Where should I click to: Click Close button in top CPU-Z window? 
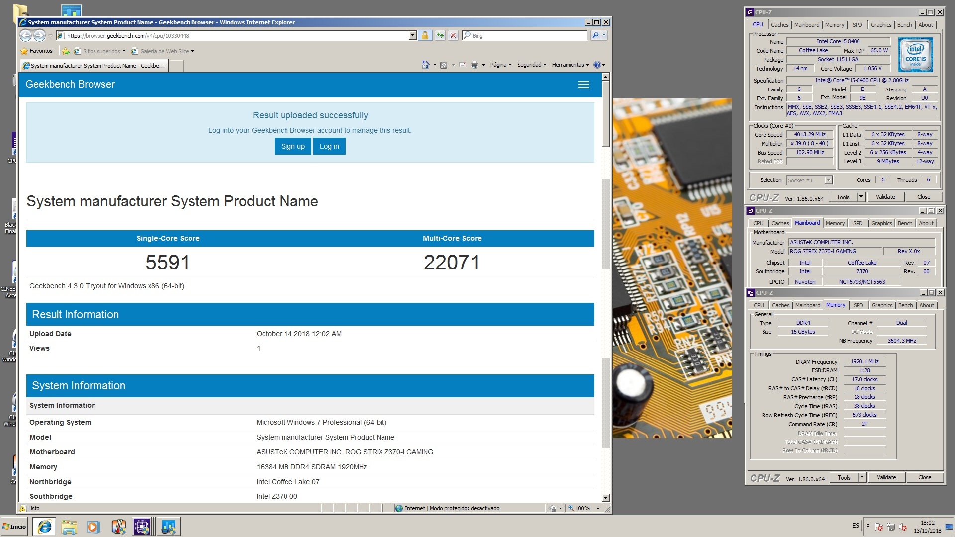[923, 197]
